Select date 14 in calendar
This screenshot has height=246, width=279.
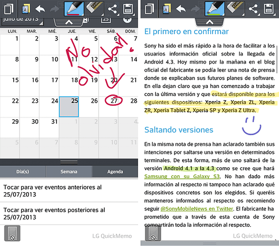click(128, 65)
